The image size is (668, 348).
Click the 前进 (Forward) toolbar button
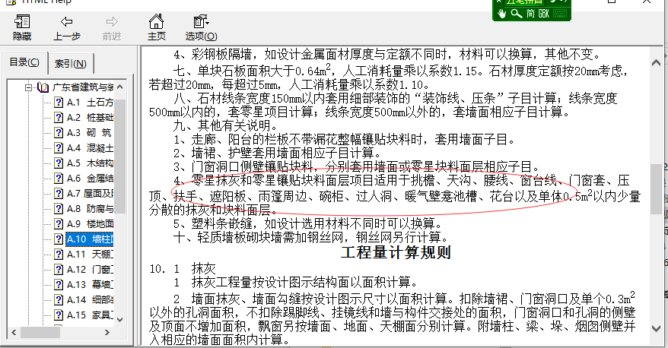112,27
